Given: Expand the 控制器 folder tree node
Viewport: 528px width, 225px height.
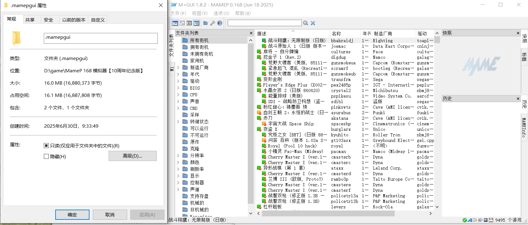Looking at the screenshot, I should (178, 183).
